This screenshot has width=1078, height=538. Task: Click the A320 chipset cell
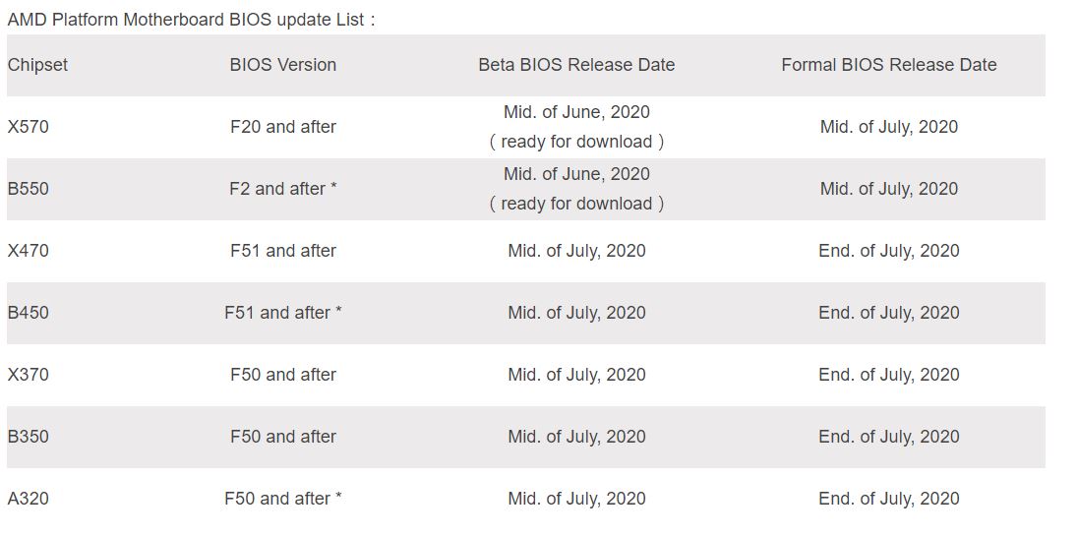point(28,499)
